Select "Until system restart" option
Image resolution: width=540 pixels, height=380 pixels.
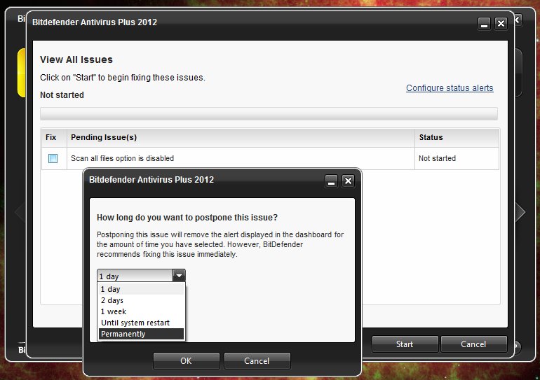pyautogui.click(x=141, y=323)
